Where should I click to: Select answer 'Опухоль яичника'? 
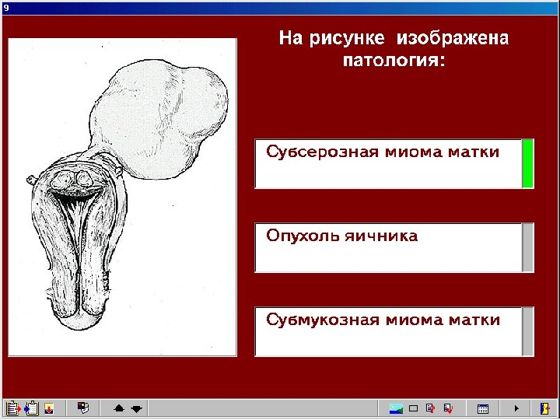pos(388,247)
